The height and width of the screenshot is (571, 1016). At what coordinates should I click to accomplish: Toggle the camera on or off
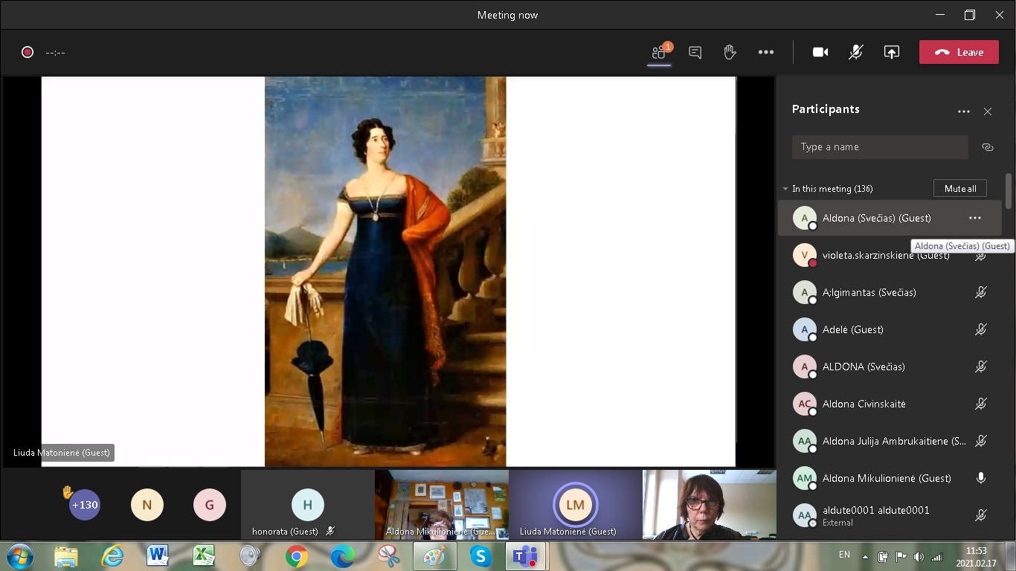click(820, 52)
